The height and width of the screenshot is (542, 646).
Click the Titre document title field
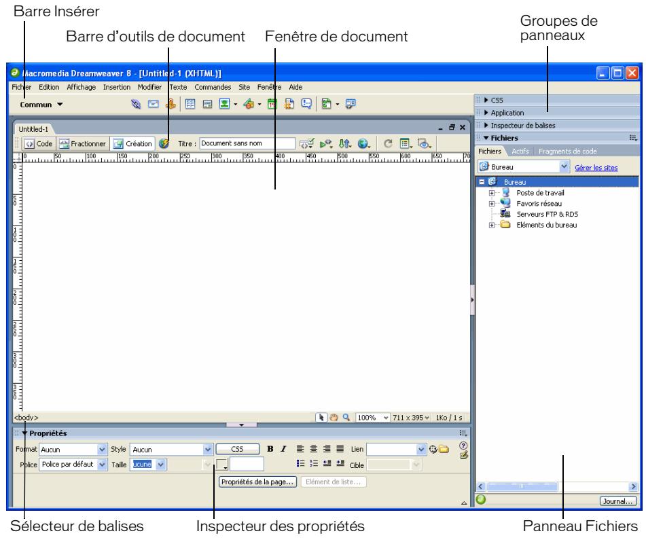(x=247, y=143)
